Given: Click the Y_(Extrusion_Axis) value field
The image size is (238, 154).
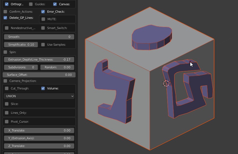Looking at the screenshot, I should point(39,138).
